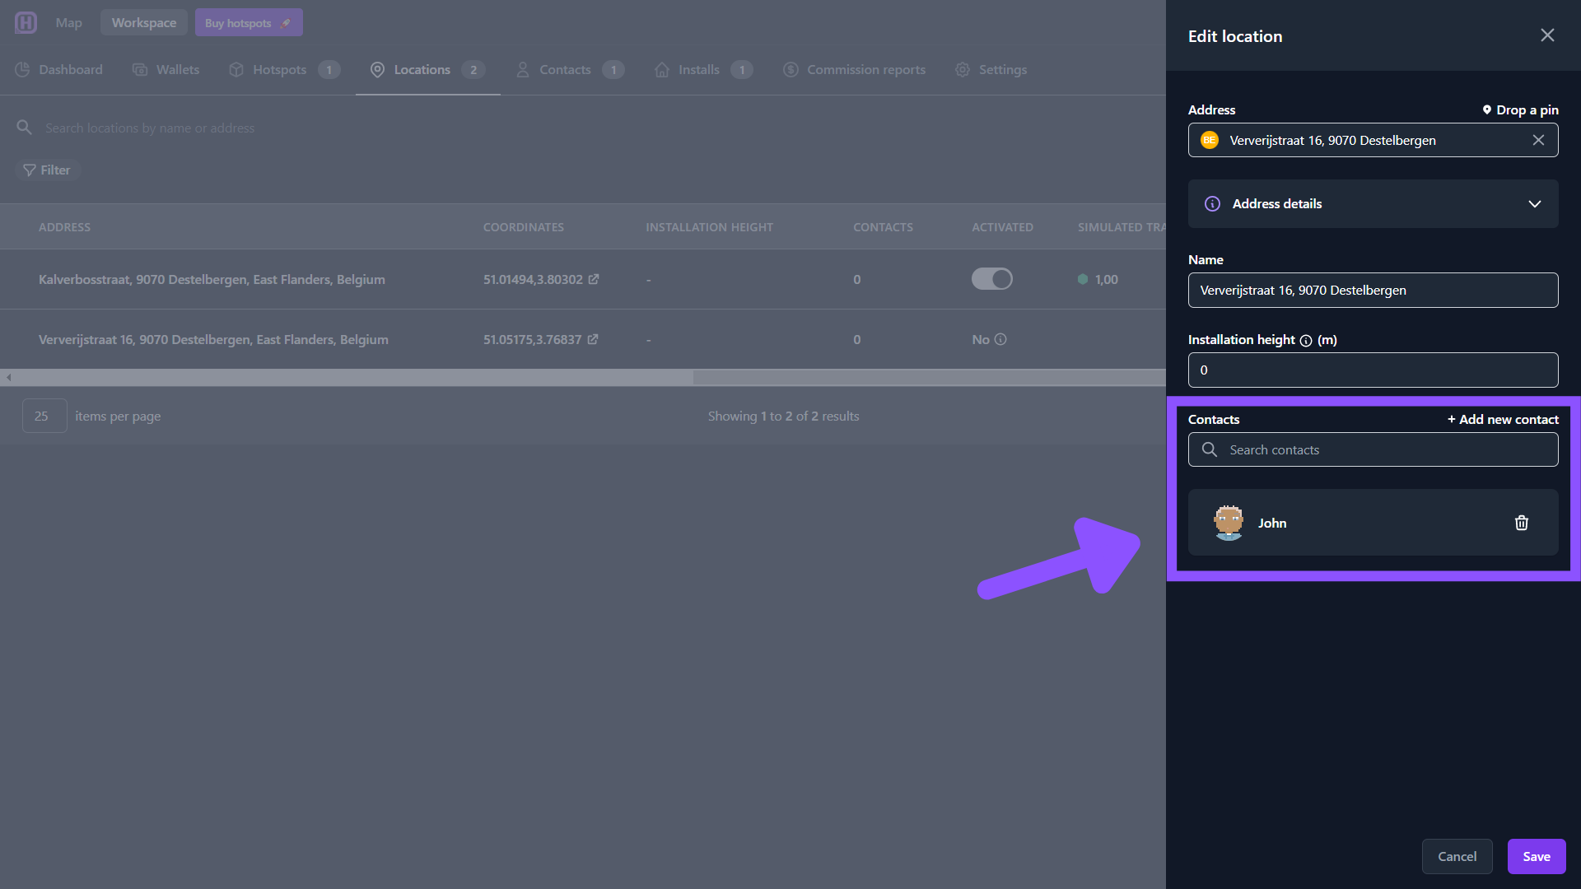Click the Hotspots cube icon
Viewport: 1581px width, 889px height.
pos(236,70)
